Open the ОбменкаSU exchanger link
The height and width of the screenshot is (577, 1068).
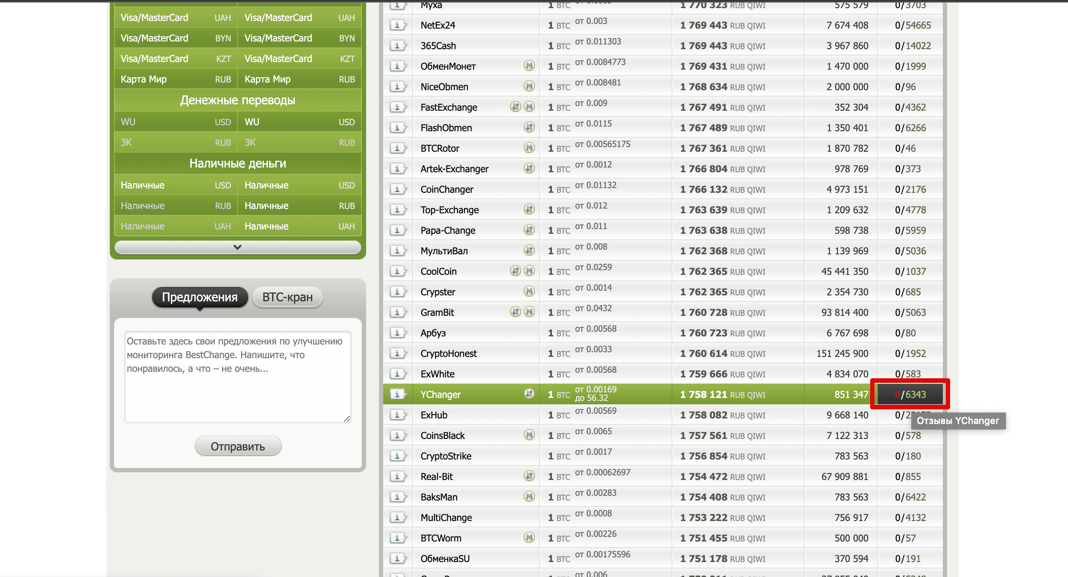click(445, 559)
